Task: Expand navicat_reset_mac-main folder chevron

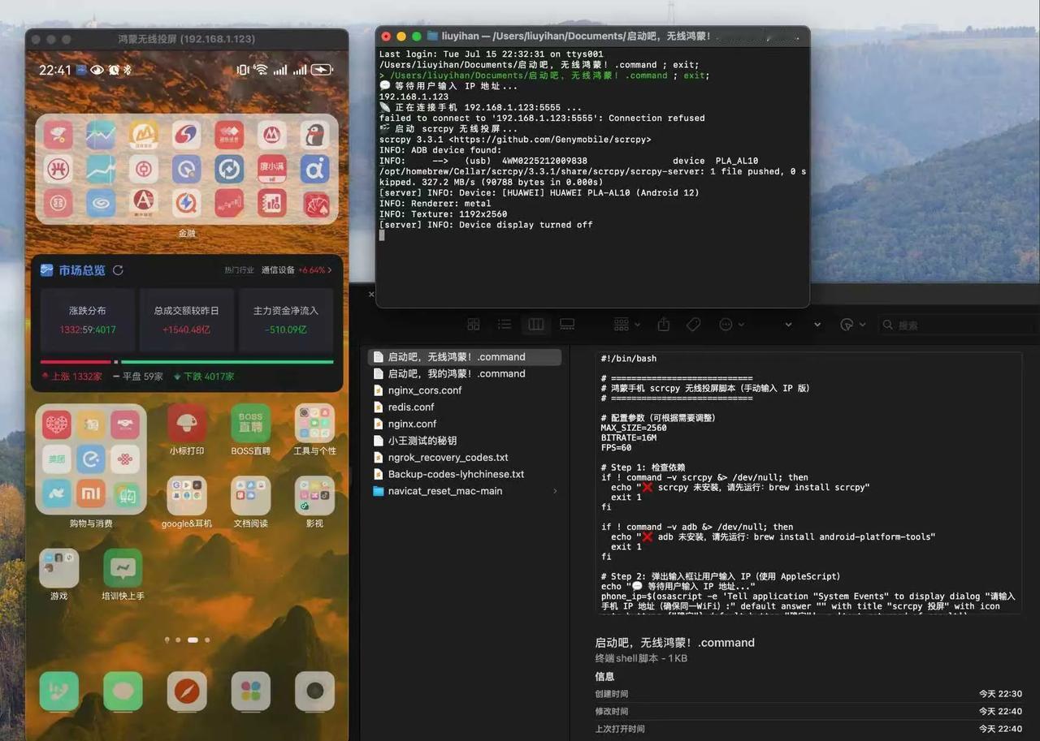Action: point(555,491)
